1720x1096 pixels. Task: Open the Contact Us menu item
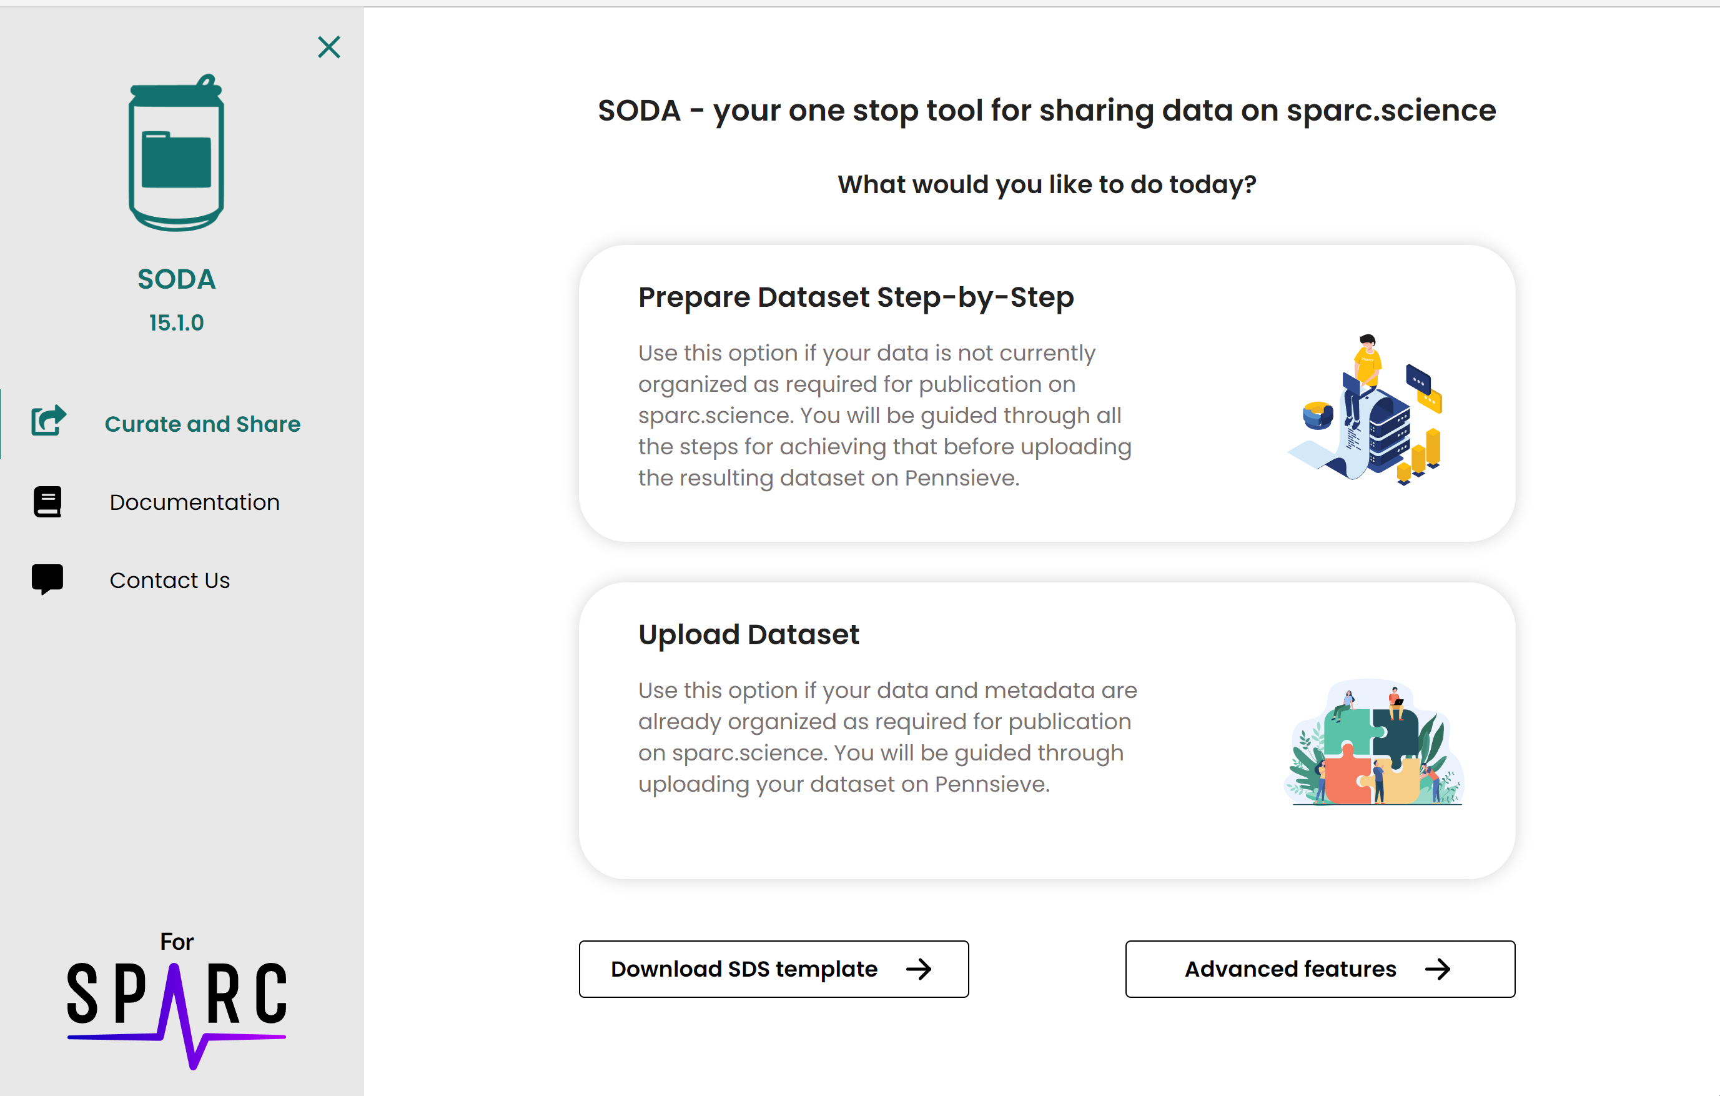coord(182,580)
